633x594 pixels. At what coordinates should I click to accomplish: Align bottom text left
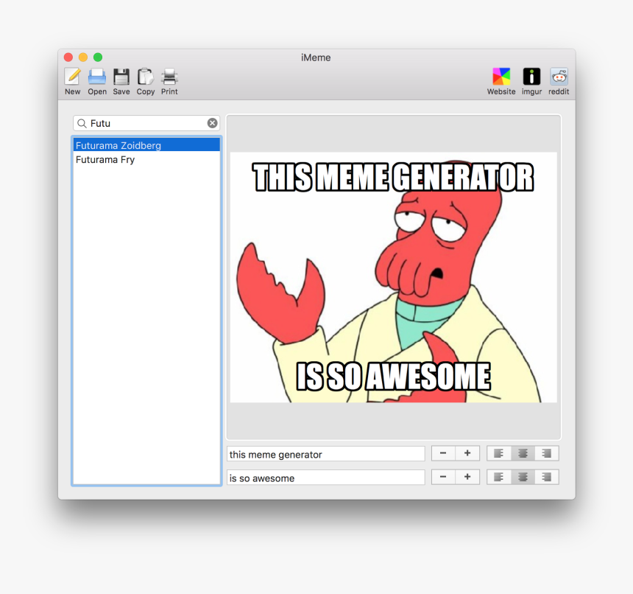[x=499, y=478]
